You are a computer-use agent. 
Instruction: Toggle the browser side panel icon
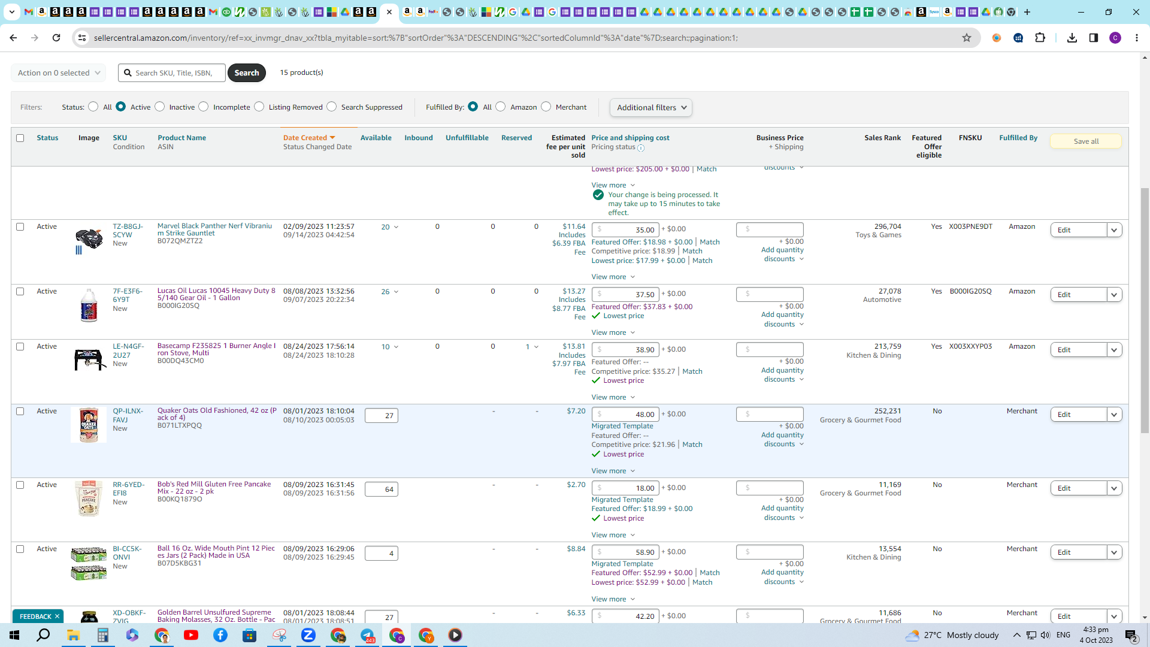click(1094, 38)
